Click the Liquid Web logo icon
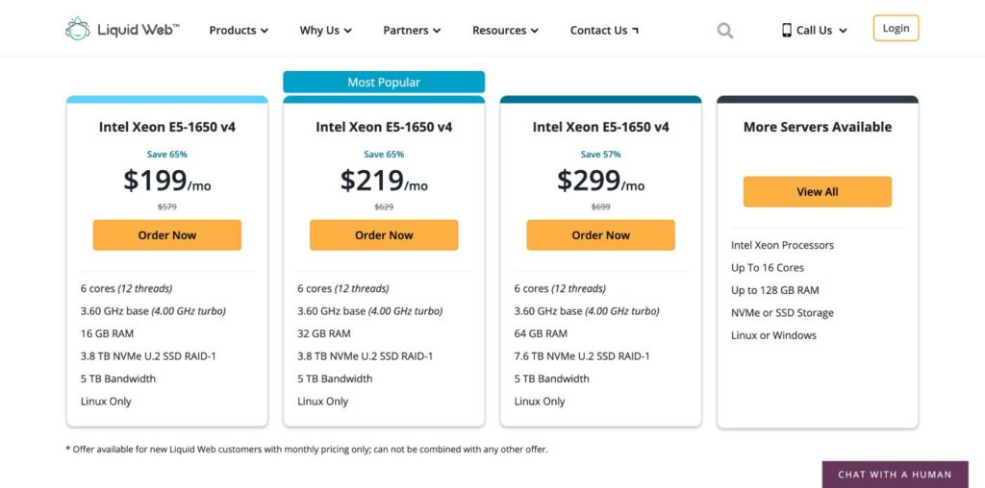This screenshot has height=488, width=985. [x=77, y=29]
